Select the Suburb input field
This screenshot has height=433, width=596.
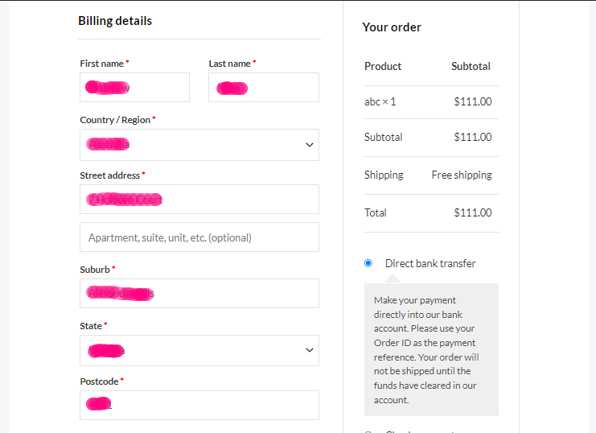click(x=199, y=294)
